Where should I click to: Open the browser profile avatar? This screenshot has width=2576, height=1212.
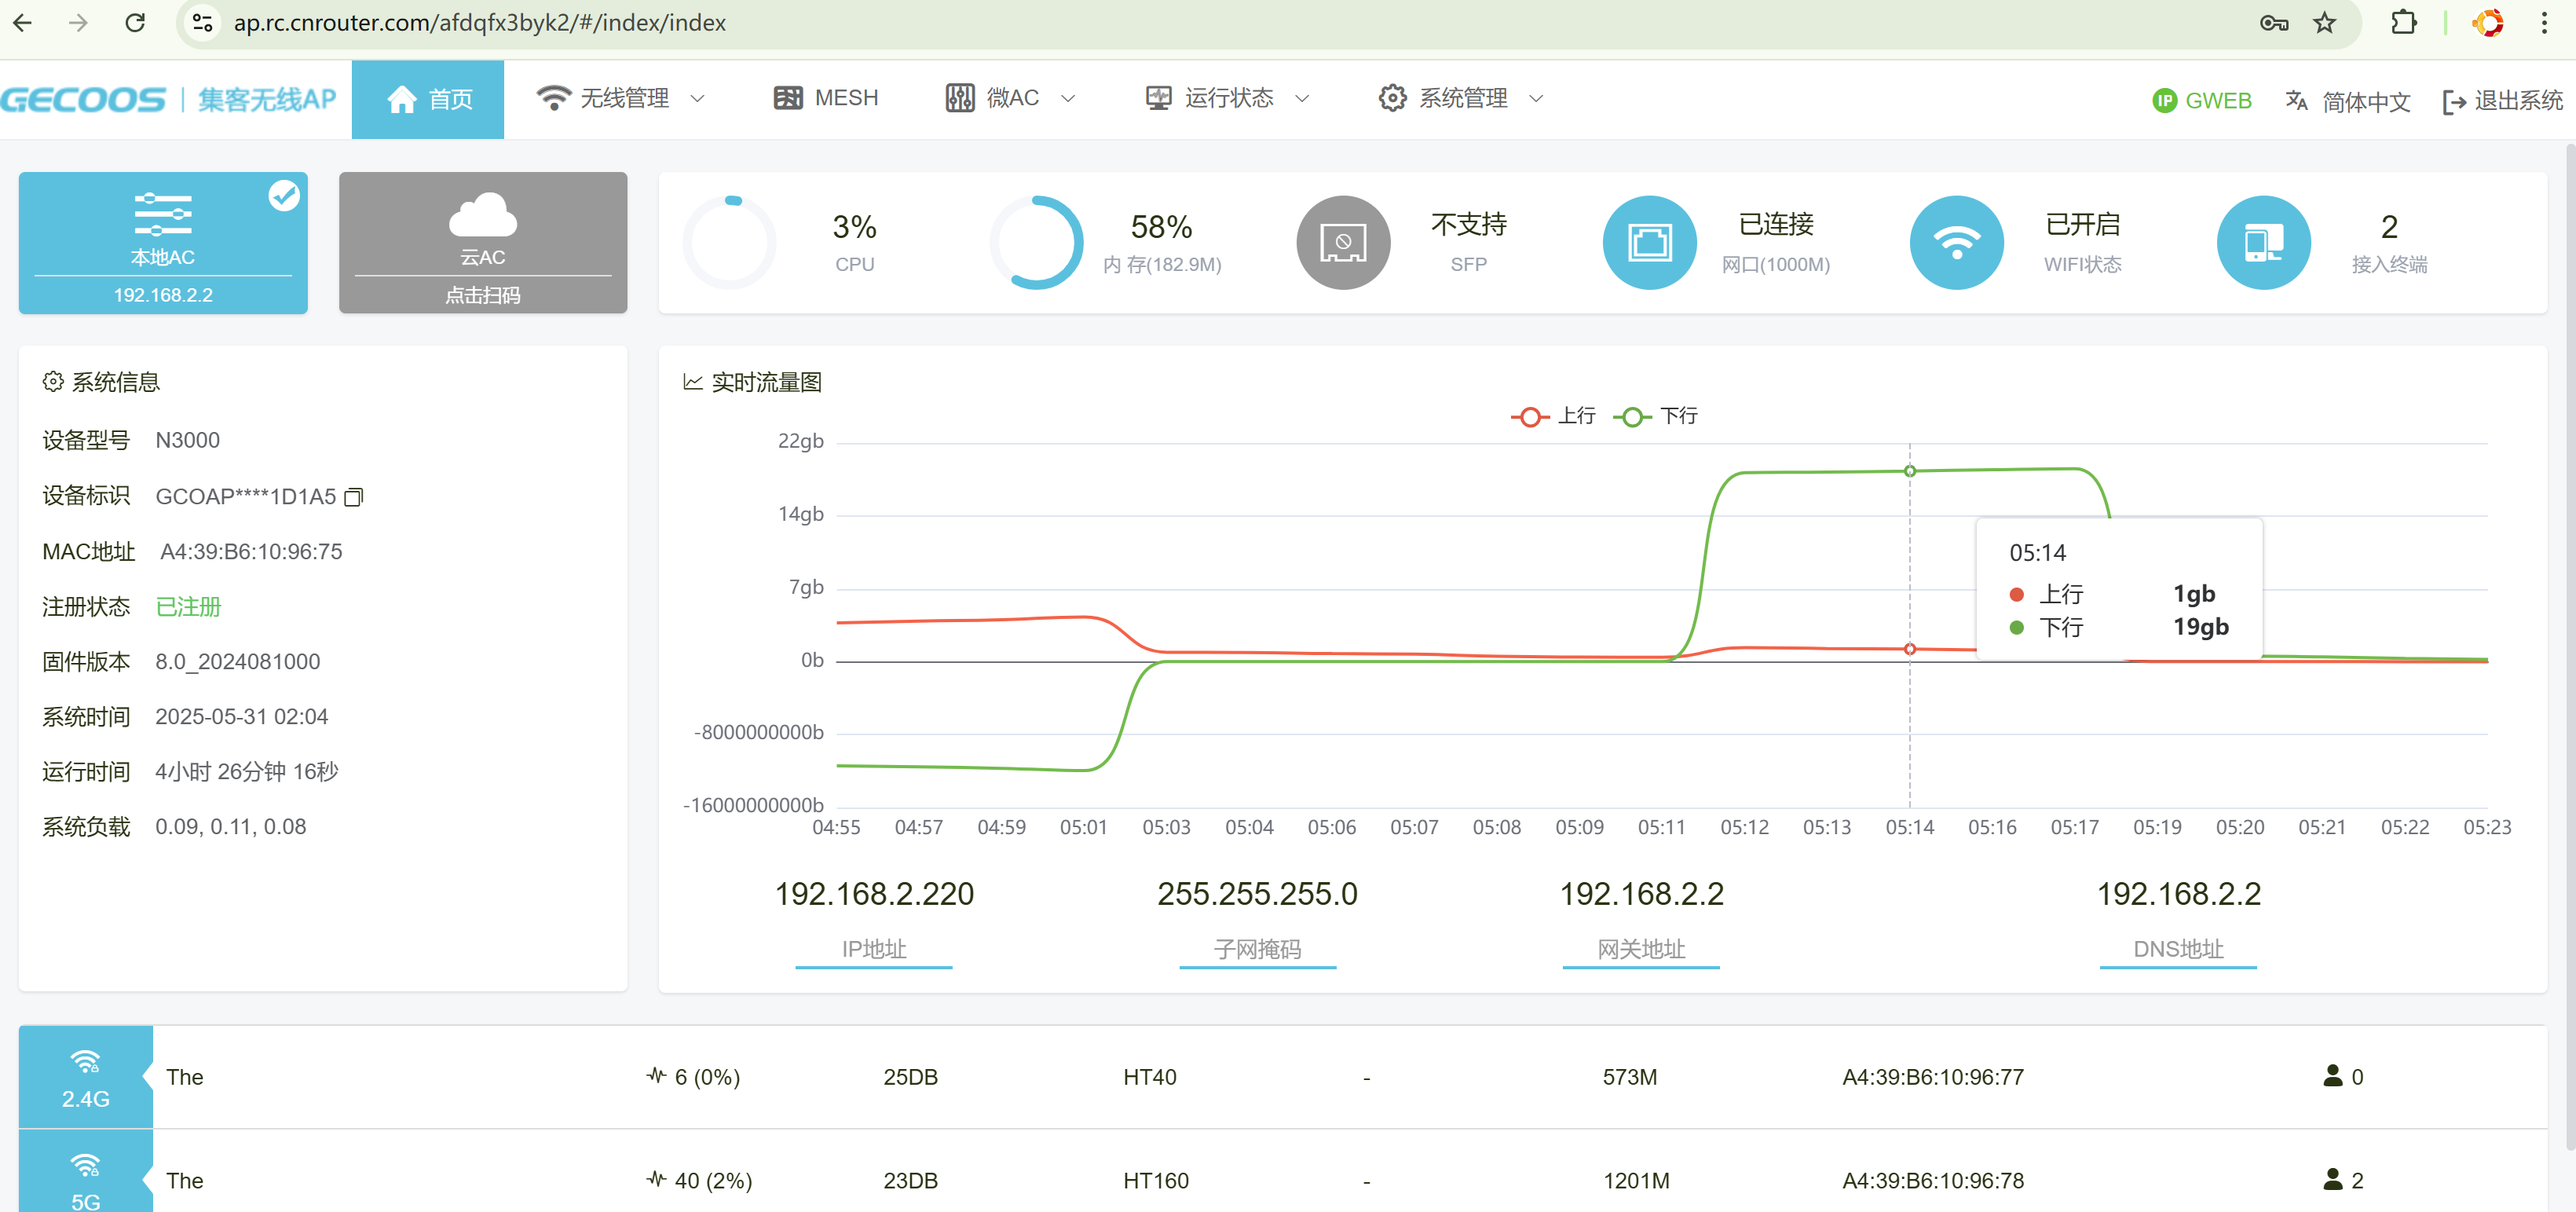tap(2488, 22)
